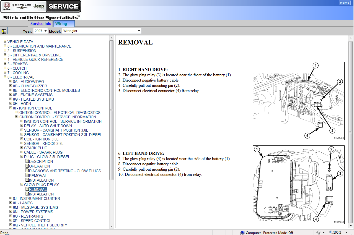Click page icon for Glow Plug Relay INSTALLATION
Viewport: 354px width, 235px height.
[x=27, y=194]
